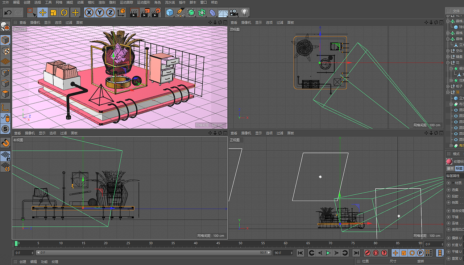
Task: Toggle the 重复 U keyframe circle
Action: (449, 258)
